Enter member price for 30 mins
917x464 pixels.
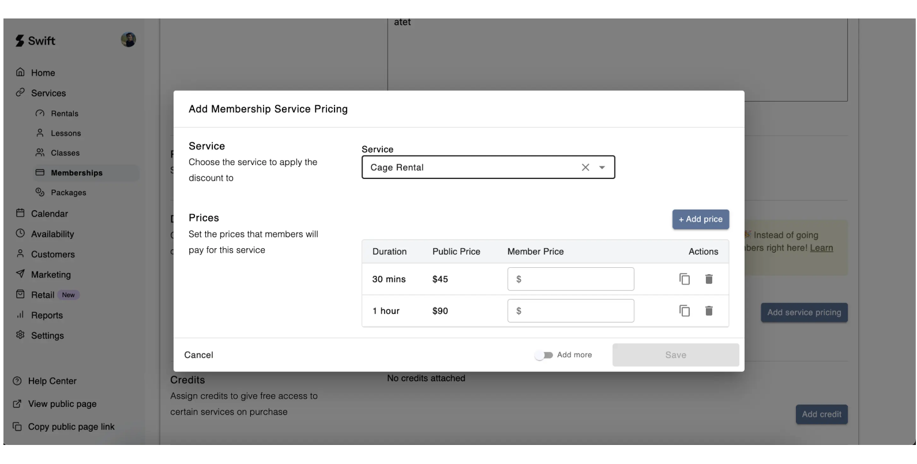pyautogui.click(x=576, y=279)
